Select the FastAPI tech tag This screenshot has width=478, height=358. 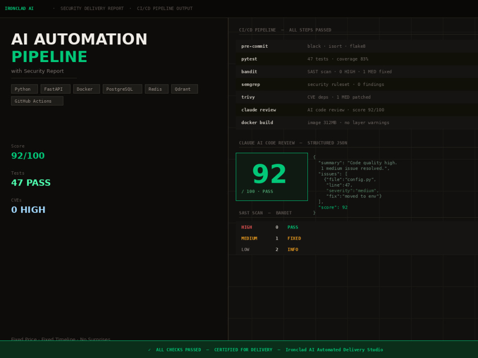(55, 89)
